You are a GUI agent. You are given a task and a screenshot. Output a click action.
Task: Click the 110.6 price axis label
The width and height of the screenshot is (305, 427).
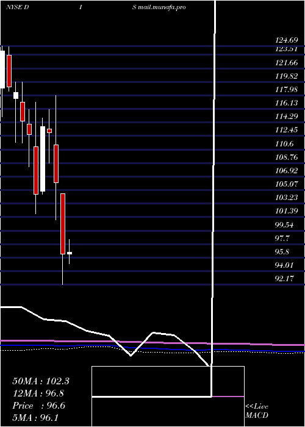click(285, 143)
